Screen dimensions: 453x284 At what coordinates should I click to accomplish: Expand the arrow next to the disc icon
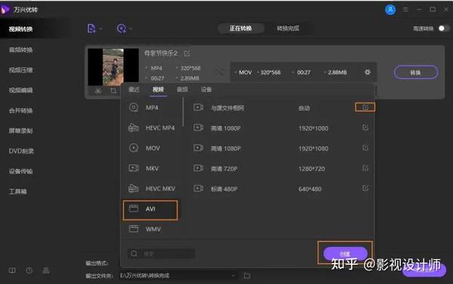pyautogui.click(x=131, y=29)
